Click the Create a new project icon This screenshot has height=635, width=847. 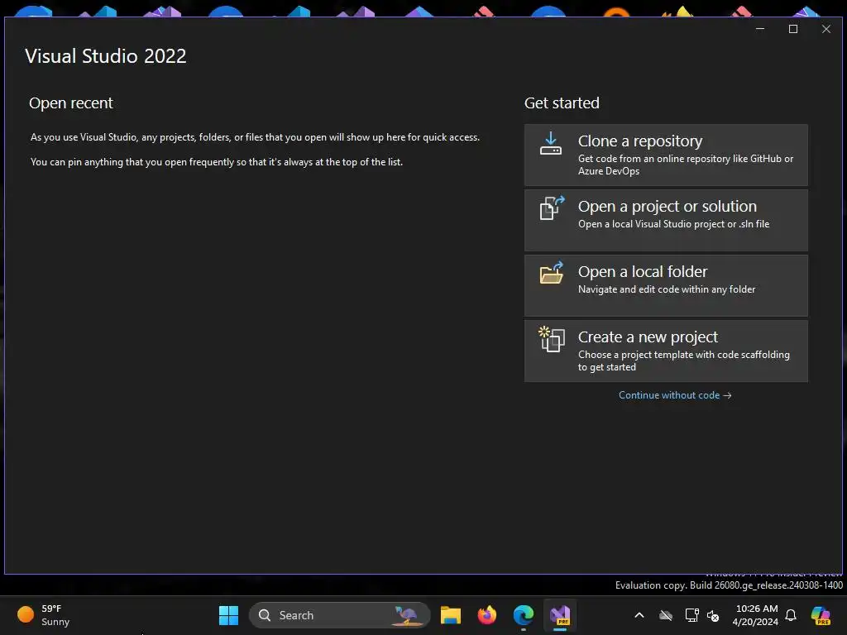pos(552,339)
